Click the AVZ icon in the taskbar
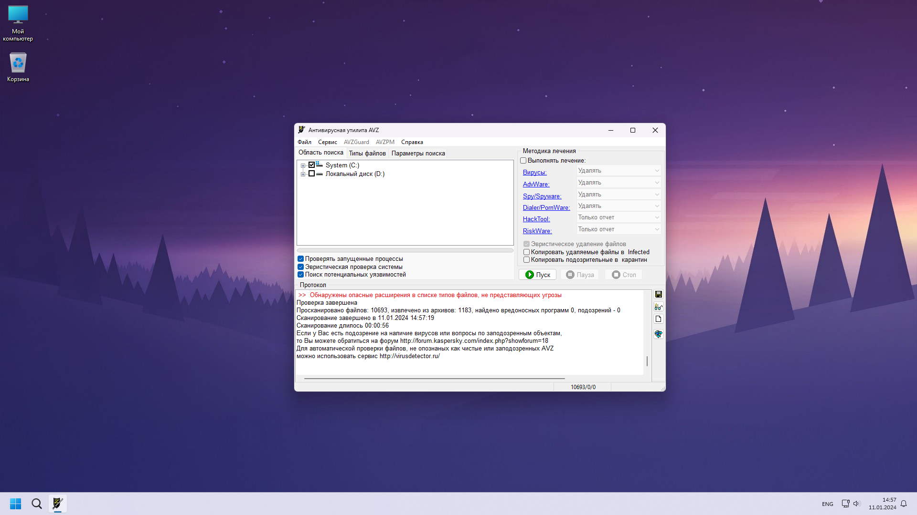Viewport: 917px width, 515px height. pos(58,504)
